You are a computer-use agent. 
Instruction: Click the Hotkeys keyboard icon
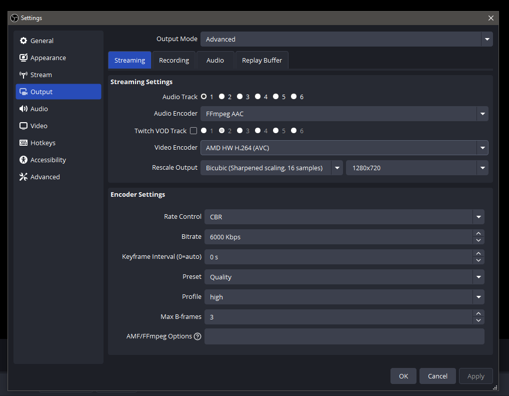23,143
